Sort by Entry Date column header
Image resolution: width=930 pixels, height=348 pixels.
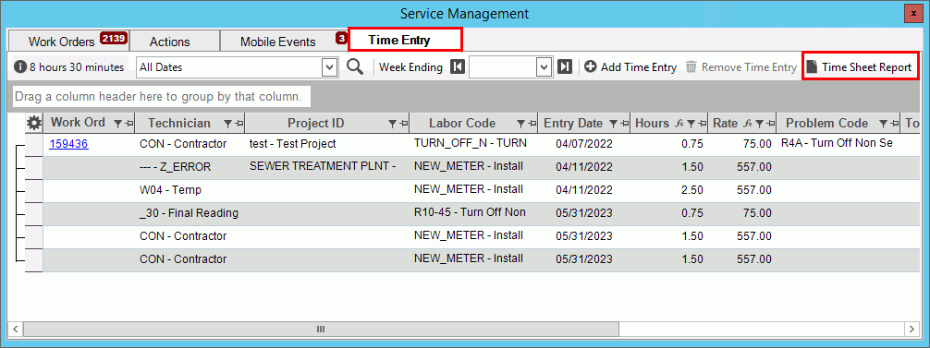pos(573,123)
